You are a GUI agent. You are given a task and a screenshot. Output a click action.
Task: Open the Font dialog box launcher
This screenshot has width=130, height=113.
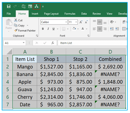[88, 36]
